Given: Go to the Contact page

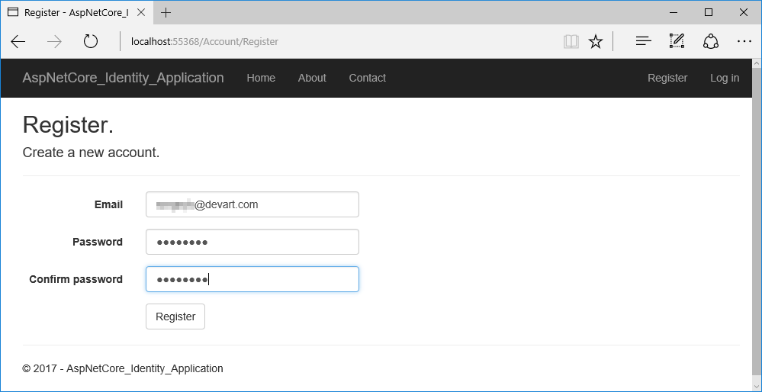Looking at the screenshot, I should coord(367,78).
